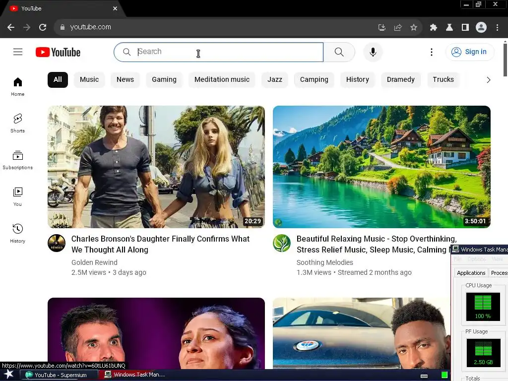Image resolution: width=508 pixels, height=381 pixels.
Task: Open YouTube settings three-dot menu
Action: coord(432,52)
